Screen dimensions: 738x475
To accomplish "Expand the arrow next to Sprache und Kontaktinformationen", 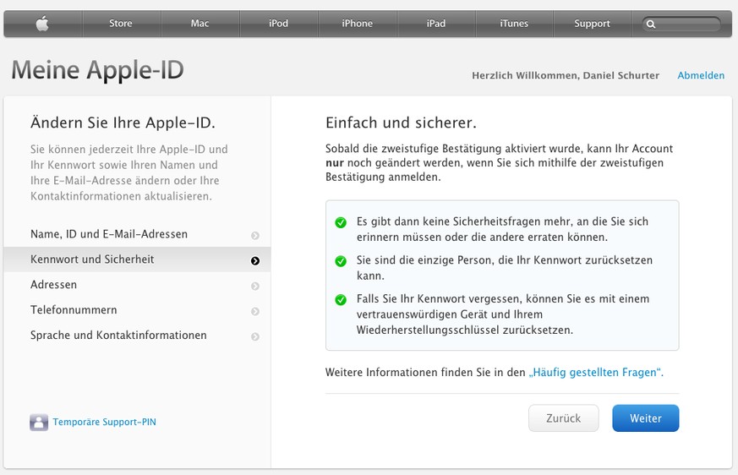I will point(255,336).
